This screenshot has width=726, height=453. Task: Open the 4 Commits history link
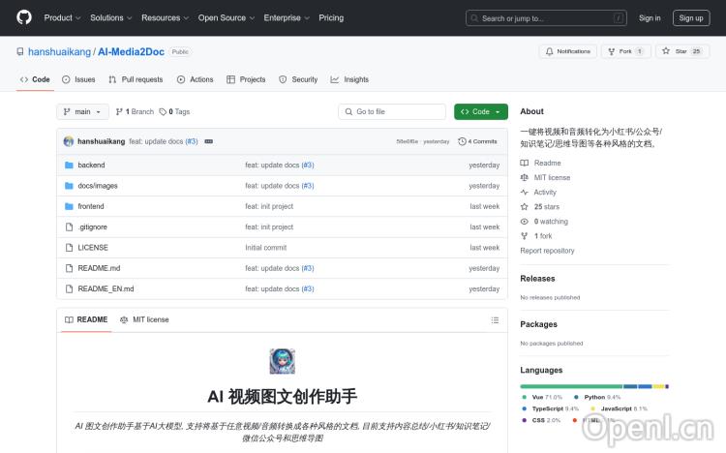coord(477,141)
